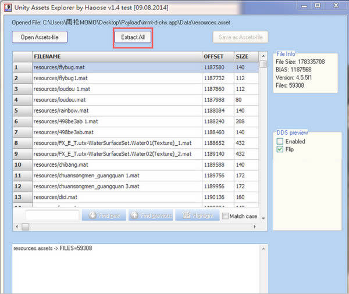Click the Save as Assets-file button
This screenshot has width=349, height=294.
pyautogui.click(x=240, y=37)
